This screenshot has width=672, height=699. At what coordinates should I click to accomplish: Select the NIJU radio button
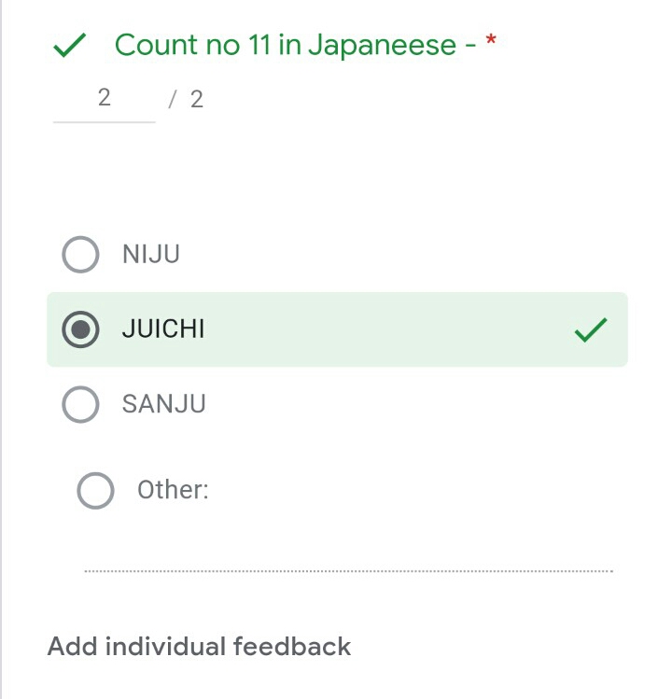80,254
